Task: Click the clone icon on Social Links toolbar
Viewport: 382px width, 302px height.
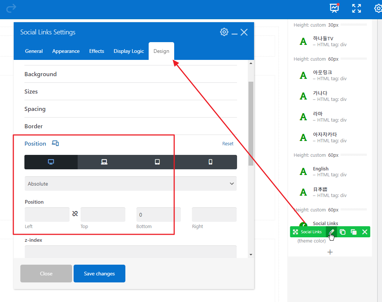Action: 354,232
